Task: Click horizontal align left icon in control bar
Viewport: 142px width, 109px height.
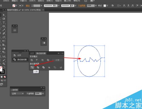Action: coord(124,6)
